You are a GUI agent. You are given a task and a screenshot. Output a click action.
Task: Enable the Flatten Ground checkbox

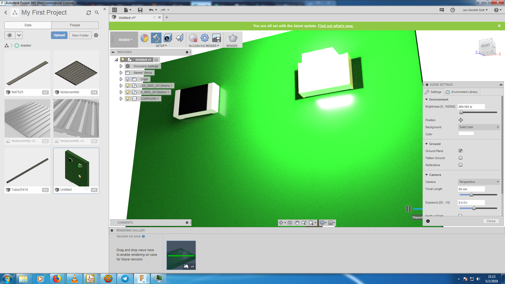(x=461, y=158)
